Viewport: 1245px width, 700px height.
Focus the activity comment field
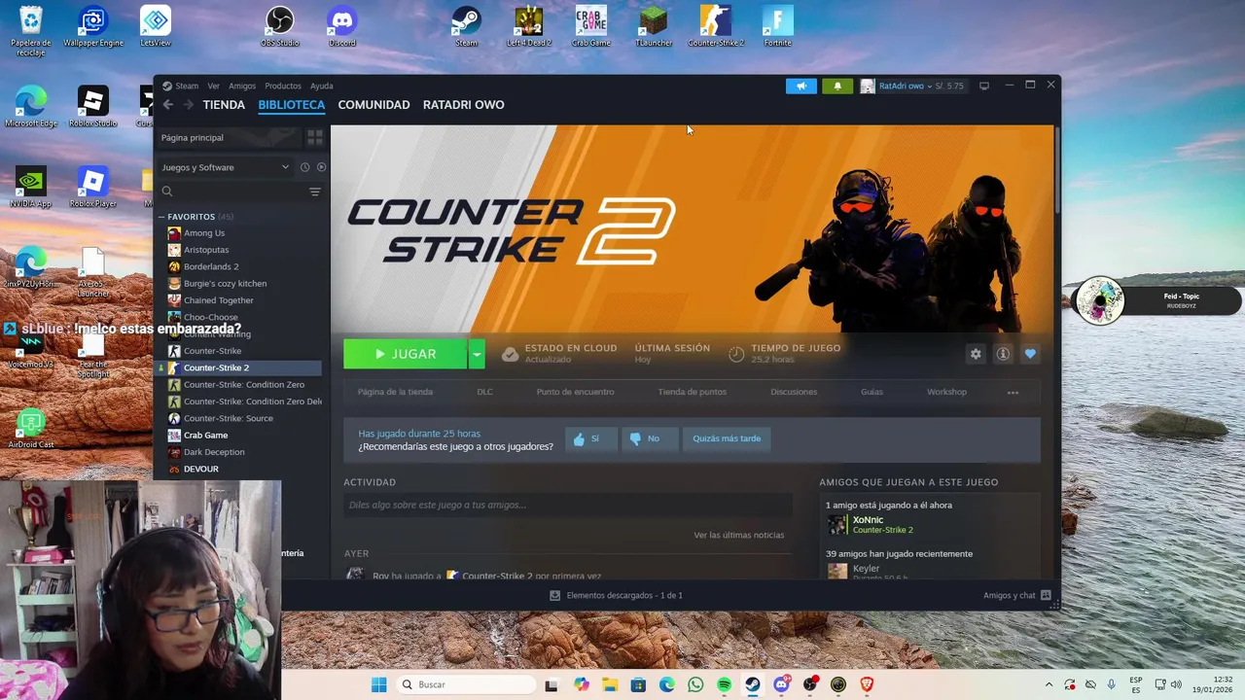coord(567,505)
